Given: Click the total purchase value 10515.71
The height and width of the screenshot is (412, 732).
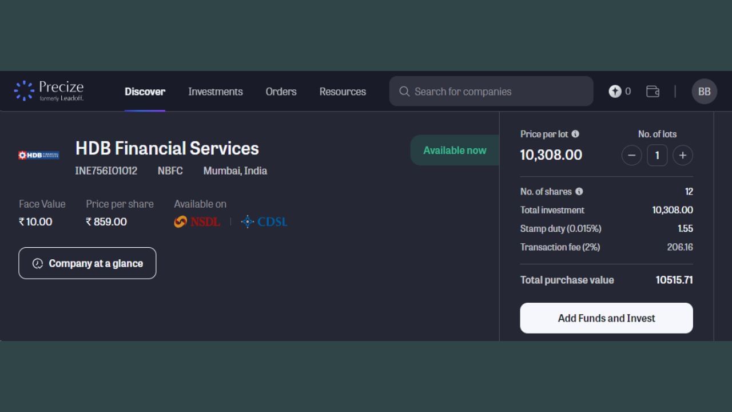Looking at the screenshot, I should coord(674,280).
